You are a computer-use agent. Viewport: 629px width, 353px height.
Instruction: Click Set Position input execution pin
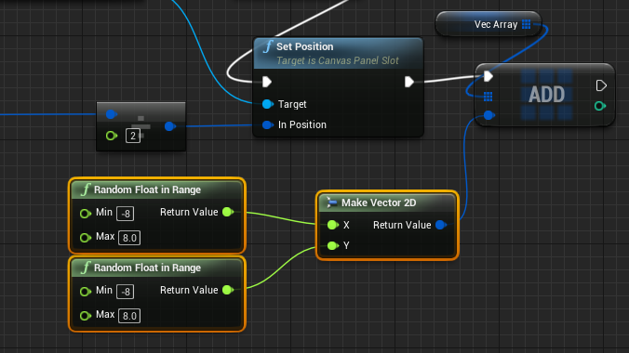pos(267,82)
